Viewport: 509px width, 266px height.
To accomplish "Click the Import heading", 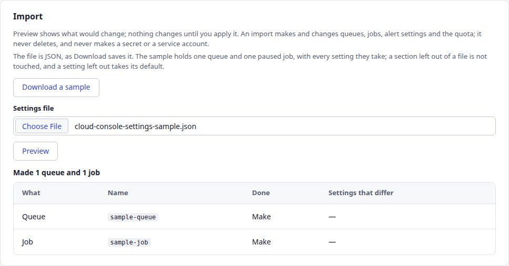I will 28,16.
